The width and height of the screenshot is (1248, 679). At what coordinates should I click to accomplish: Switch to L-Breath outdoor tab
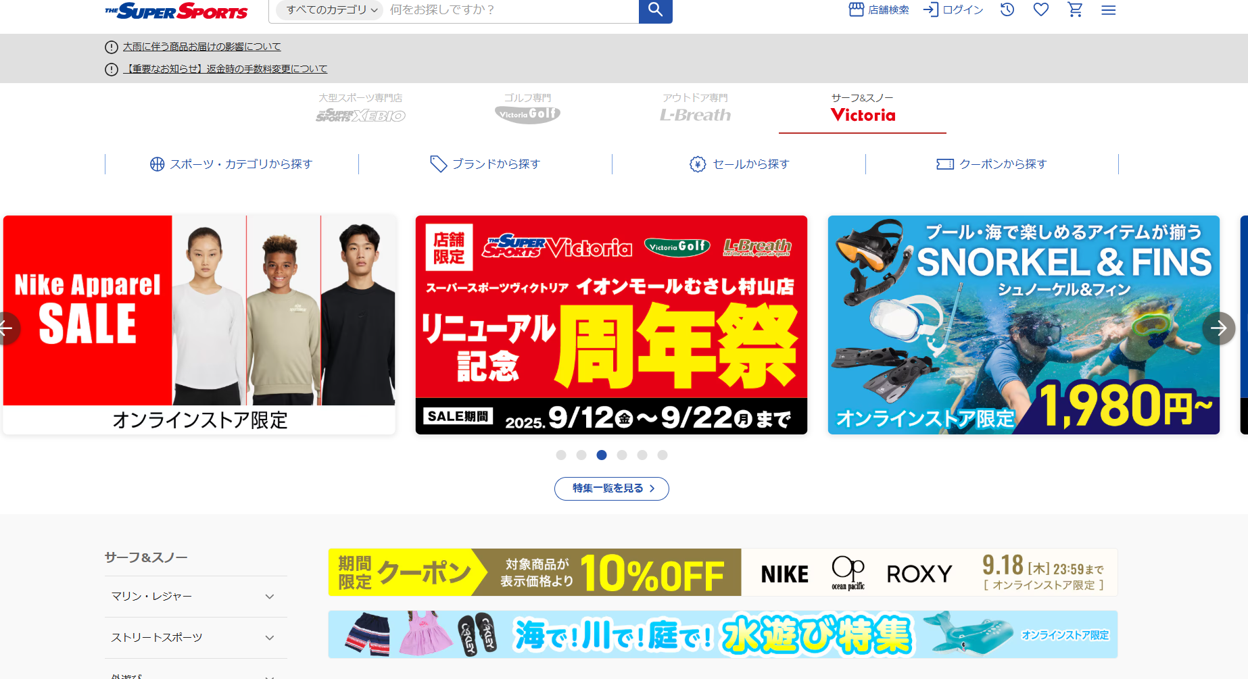pos(695,109)
